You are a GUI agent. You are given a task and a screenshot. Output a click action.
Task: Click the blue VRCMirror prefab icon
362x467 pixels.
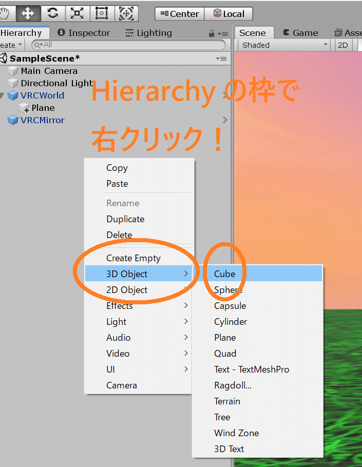[13, 120]
